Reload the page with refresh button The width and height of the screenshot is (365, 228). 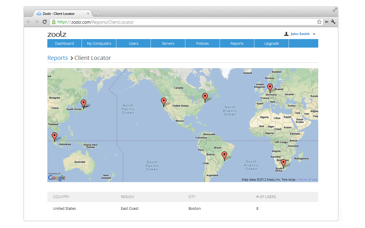point(44,22)
